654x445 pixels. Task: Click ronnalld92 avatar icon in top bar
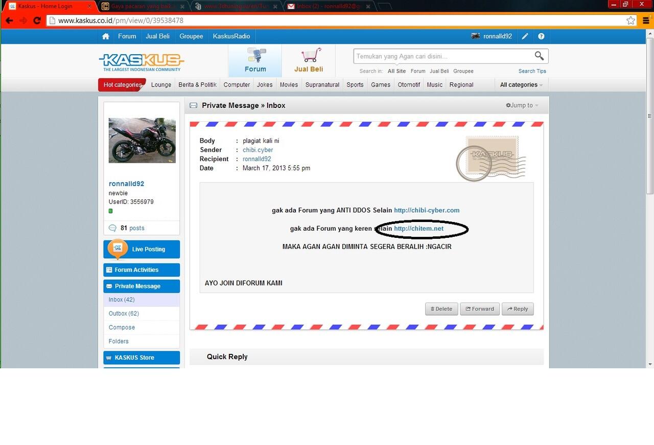[x=475, y=36]
